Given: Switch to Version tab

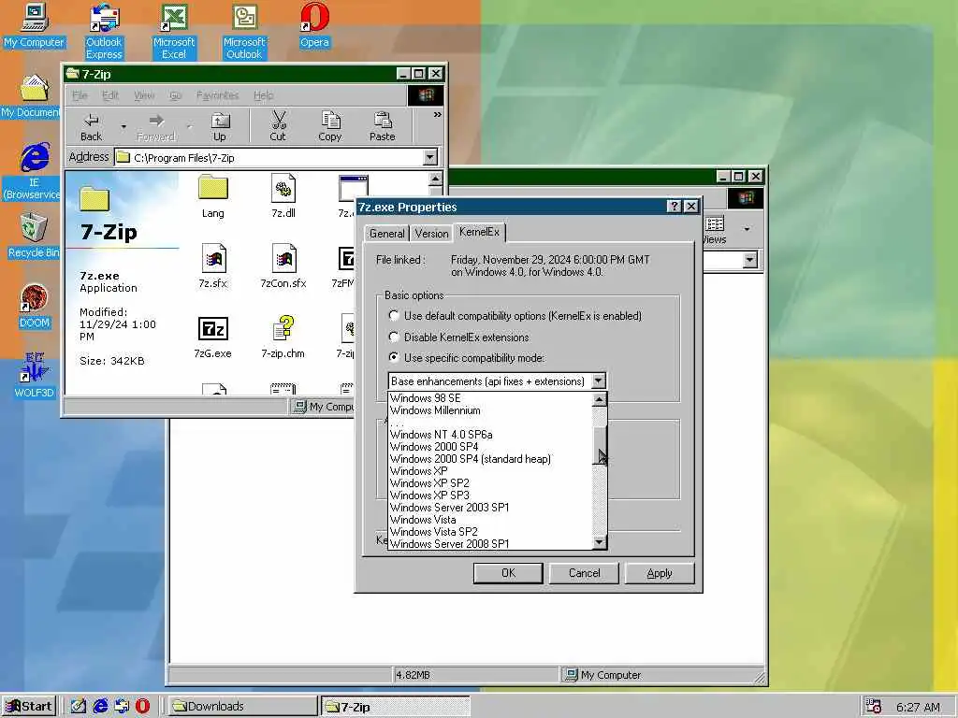Looking at the screenshot, I should (x=431, y=233).
